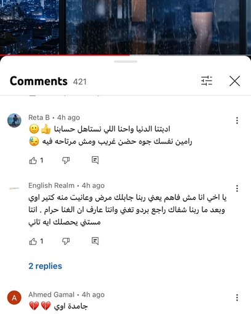Open Reta B's profile avatar
Screen dimensions: 251x314
point(14,120)
